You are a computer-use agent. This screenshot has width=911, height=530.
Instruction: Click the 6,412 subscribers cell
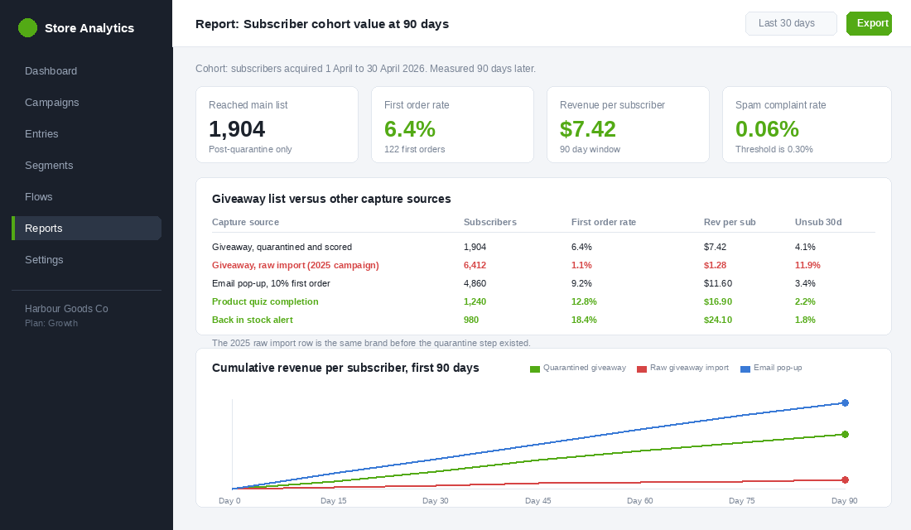click(x=475, y=265)
